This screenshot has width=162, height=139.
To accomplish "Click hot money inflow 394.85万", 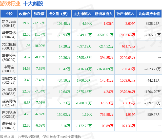I will coord(107,58).
